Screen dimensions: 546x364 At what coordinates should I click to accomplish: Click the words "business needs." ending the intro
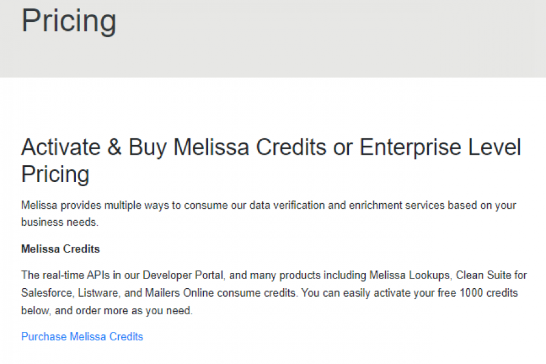[x=59, y=222]
